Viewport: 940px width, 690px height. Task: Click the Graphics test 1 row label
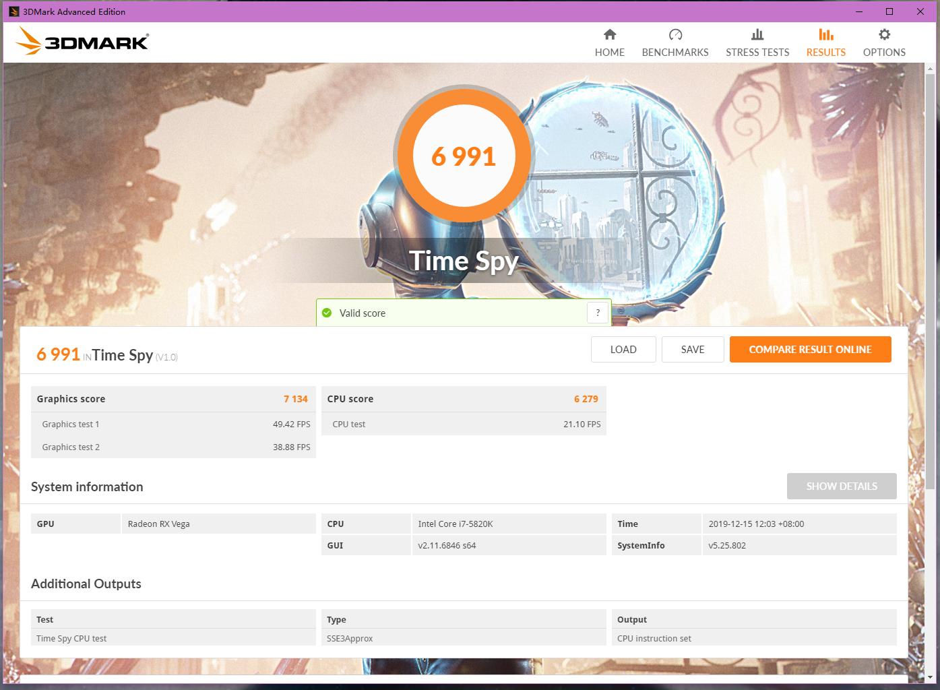pos(71,424)
